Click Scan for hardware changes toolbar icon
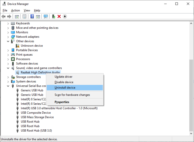194x142 pixels. tap(46, 16)
